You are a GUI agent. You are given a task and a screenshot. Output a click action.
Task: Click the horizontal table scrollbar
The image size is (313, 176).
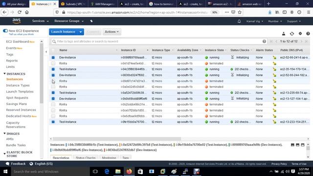coord(117,139)
